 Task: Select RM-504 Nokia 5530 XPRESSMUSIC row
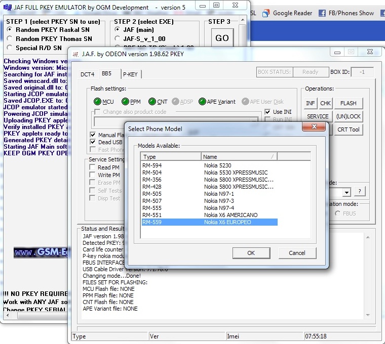pyautogui.click(x=210, y=173)
